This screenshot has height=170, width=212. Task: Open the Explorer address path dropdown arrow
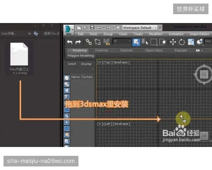(30, 34)
